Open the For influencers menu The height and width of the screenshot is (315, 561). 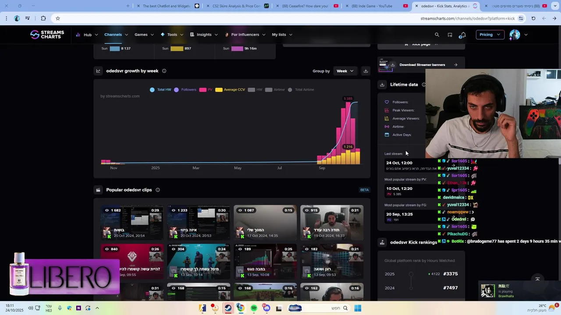click(x=245, y=35)
